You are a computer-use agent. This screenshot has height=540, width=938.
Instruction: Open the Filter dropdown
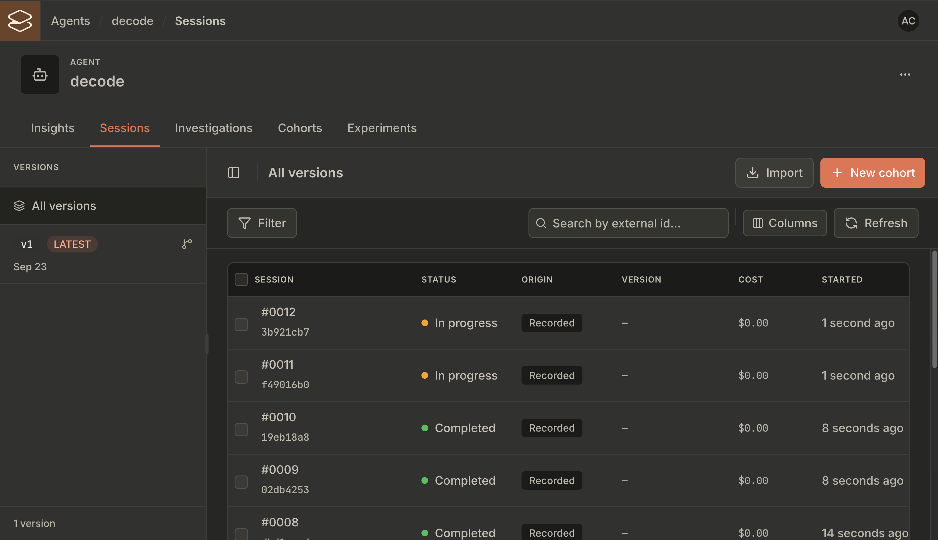tap(262, 223)
